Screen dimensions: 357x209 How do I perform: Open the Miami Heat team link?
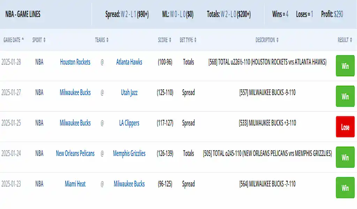pos(75,184)
